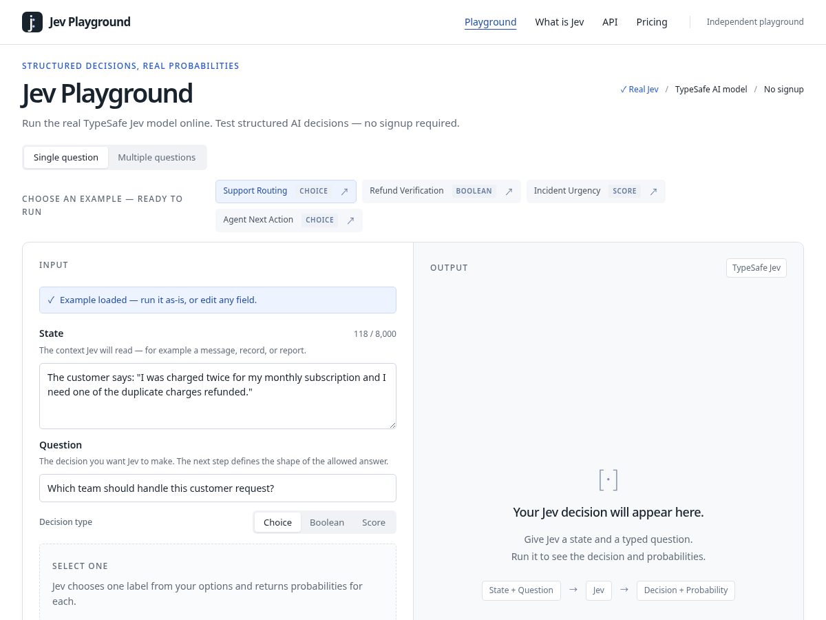Click the SELECT ONE heading
The height and width of the screenshot is (620, 826).
(81, 566)
